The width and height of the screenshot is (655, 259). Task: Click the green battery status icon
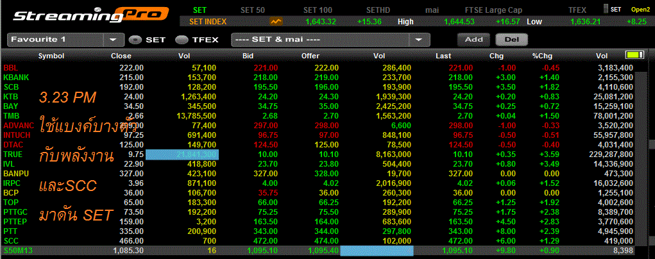tap(635, 55)
